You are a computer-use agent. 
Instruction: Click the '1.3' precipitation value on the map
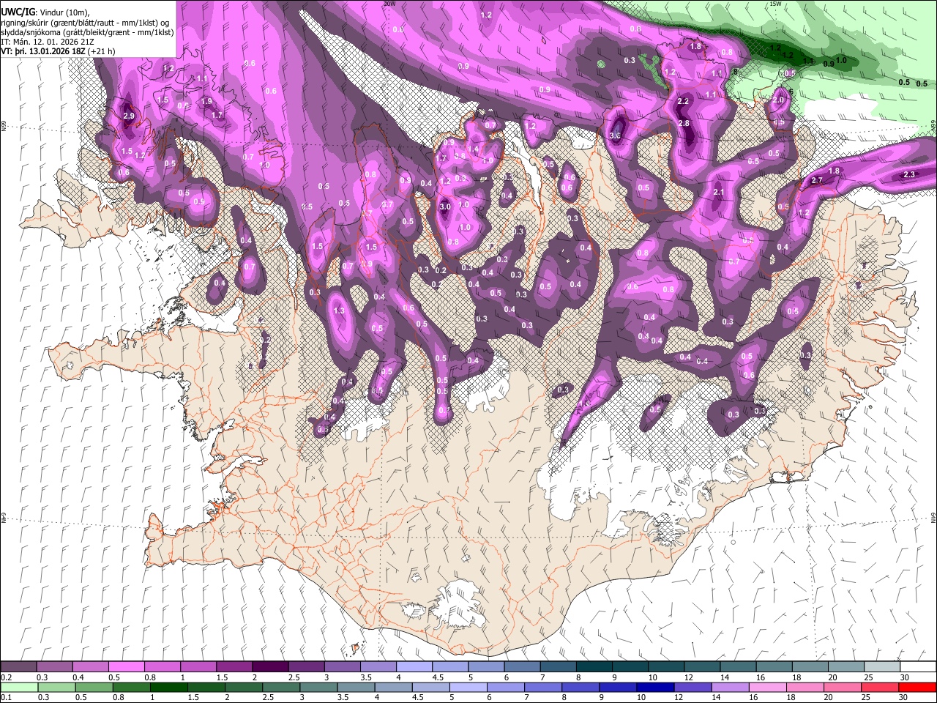pos(339,310)
